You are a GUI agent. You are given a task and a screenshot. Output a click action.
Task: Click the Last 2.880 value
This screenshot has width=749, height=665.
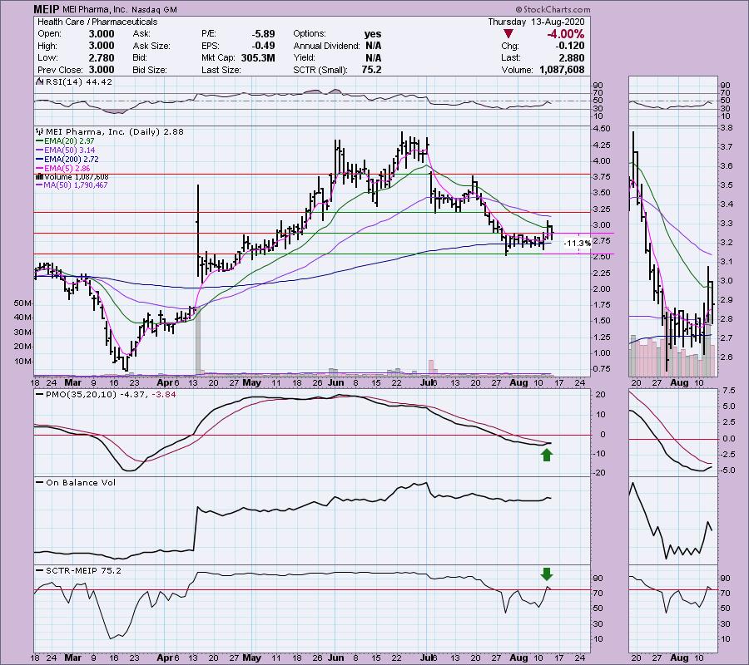point(571,57)
